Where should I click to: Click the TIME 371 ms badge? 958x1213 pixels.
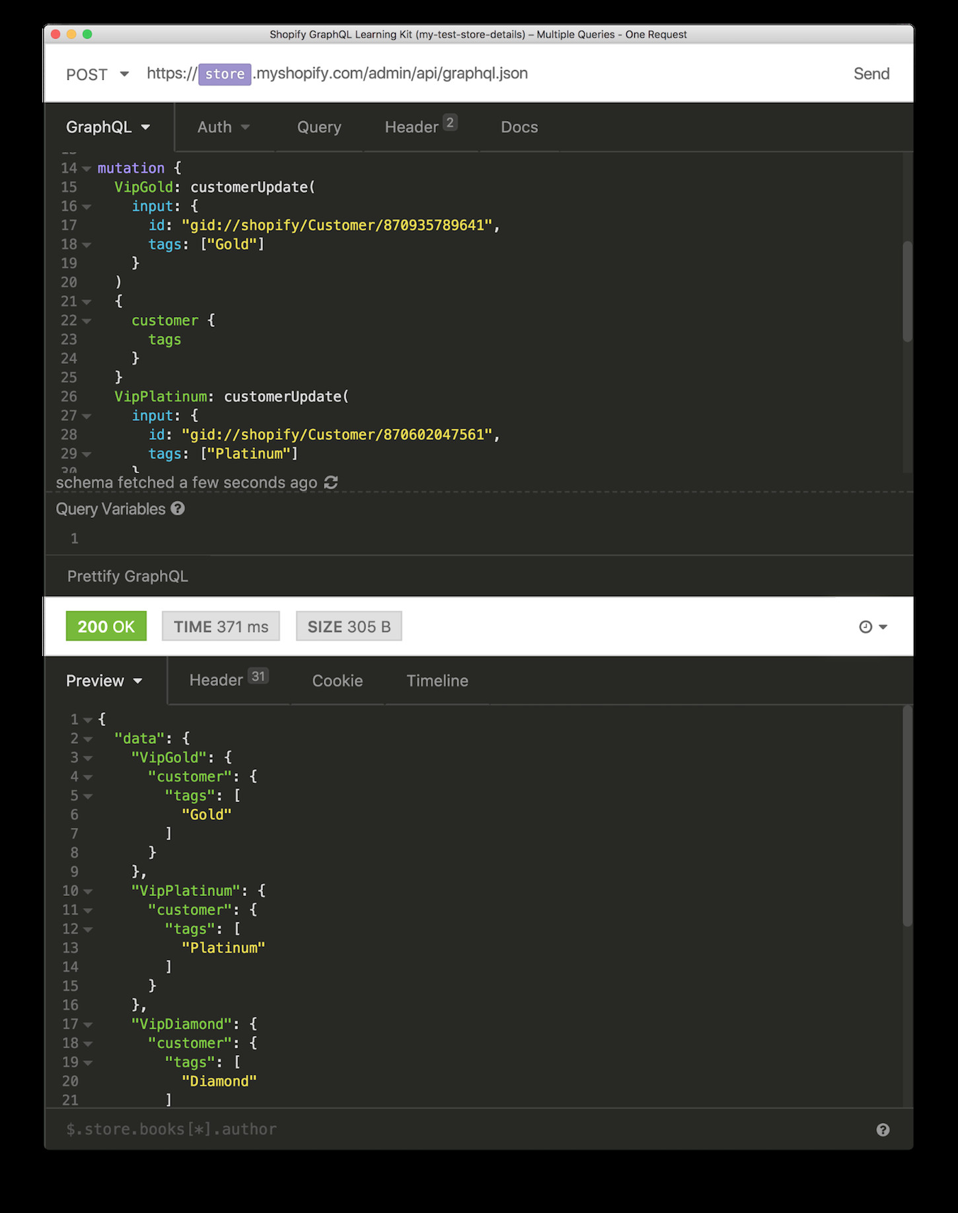(x=221, y=626)
